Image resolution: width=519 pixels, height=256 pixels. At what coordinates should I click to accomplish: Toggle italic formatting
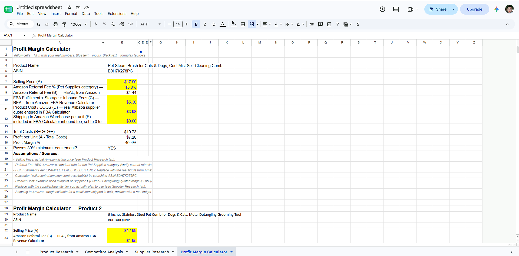(x=205, y=24)
